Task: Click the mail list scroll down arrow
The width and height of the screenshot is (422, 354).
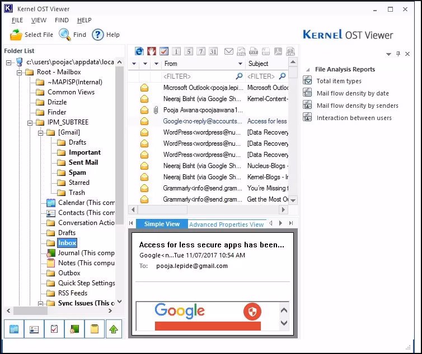Action: click(x=293, y=200)
